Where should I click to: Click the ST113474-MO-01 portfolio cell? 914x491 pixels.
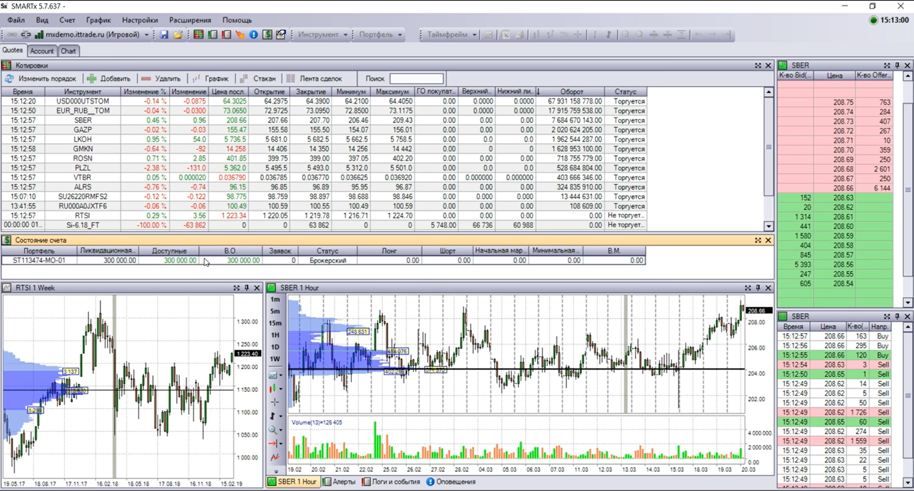point(39,260)
